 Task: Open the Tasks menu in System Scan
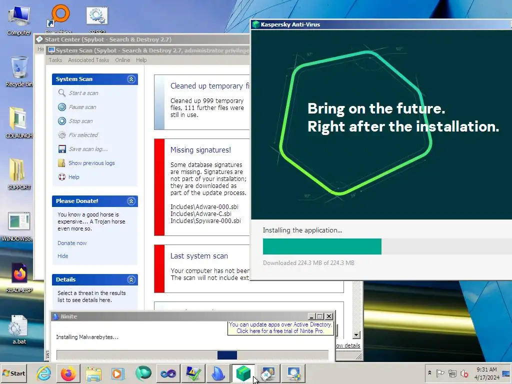coord(55,60)
